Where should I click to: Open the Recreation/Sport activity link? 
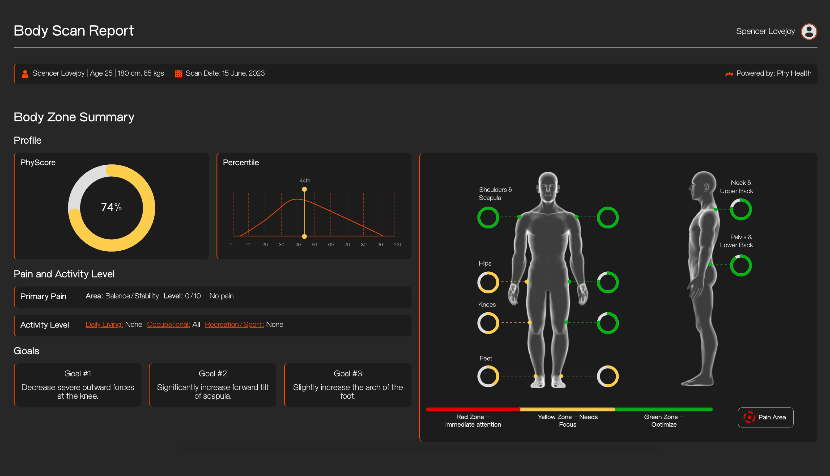pyautogui.click(x=234, y=324)
